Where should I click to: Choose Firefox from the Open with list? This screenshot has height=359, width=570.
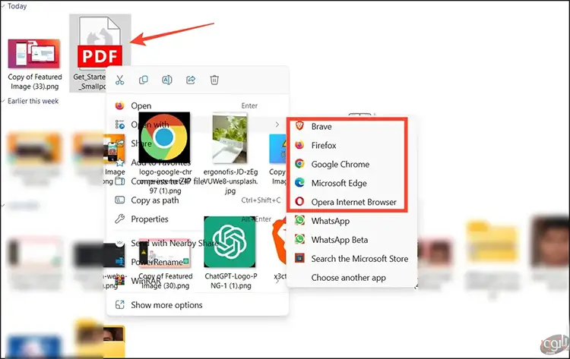tap(324, 145)
